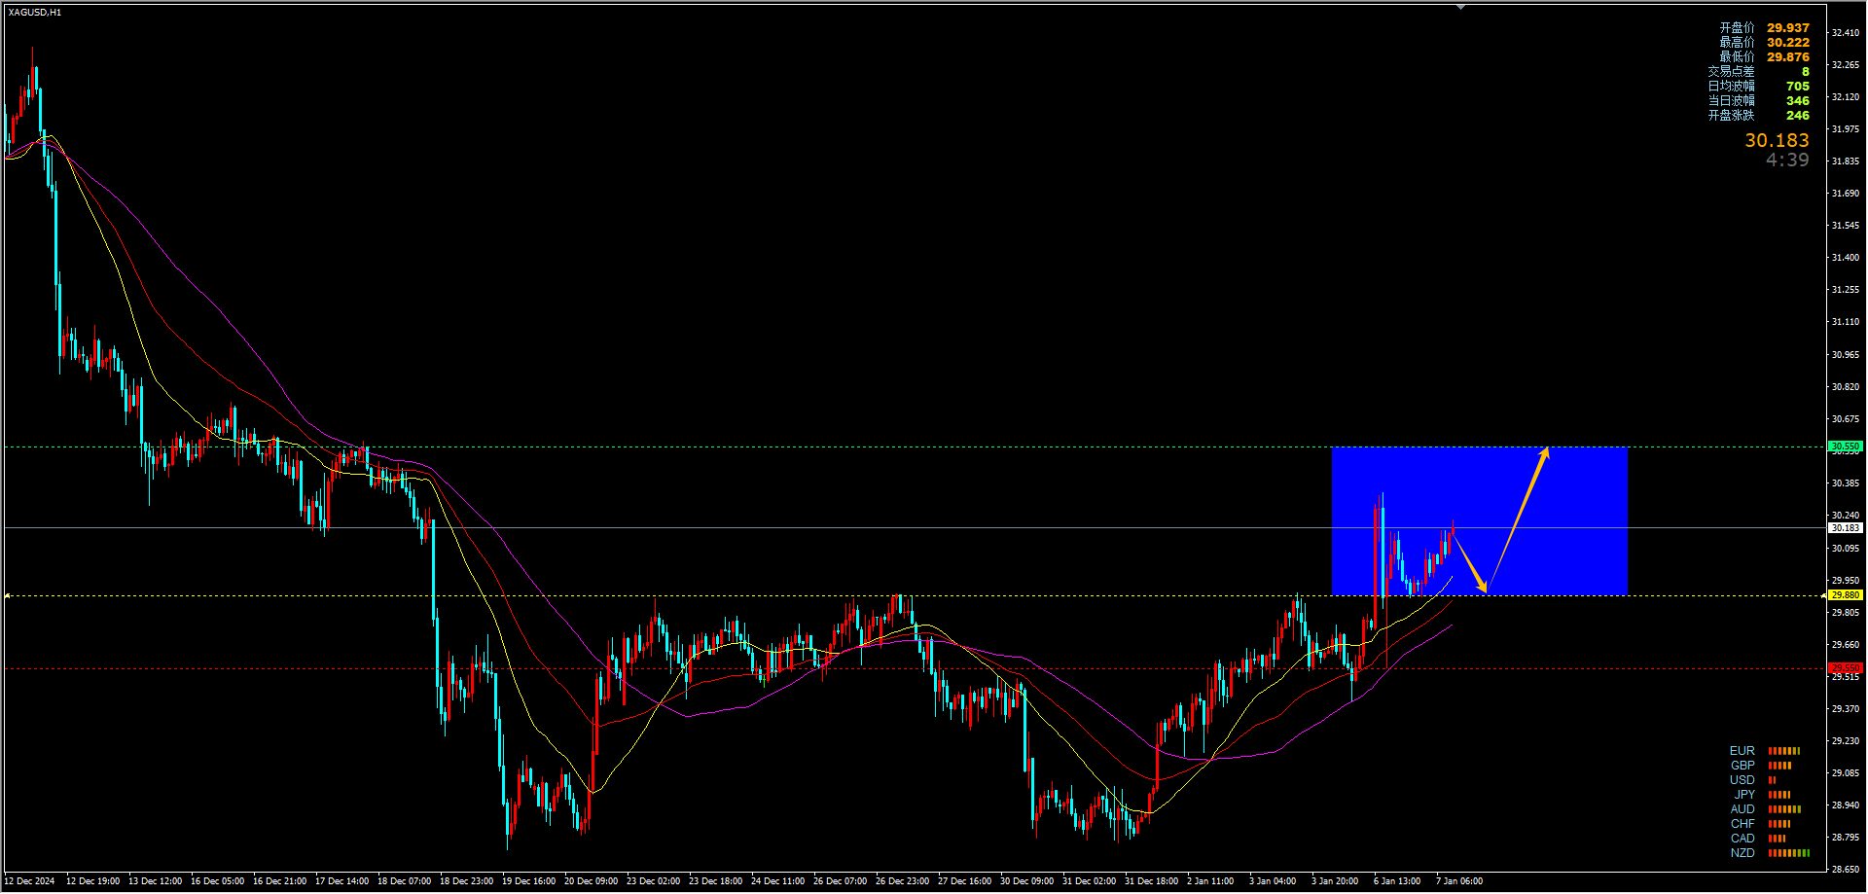Click the chart shift triangle marker at the top
Screen dimensions: 1868x894
tap(1460, 7)
